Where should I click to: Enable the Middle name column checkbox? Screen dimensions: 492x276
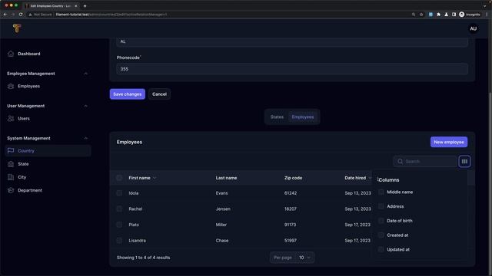[x=381, y=192]
